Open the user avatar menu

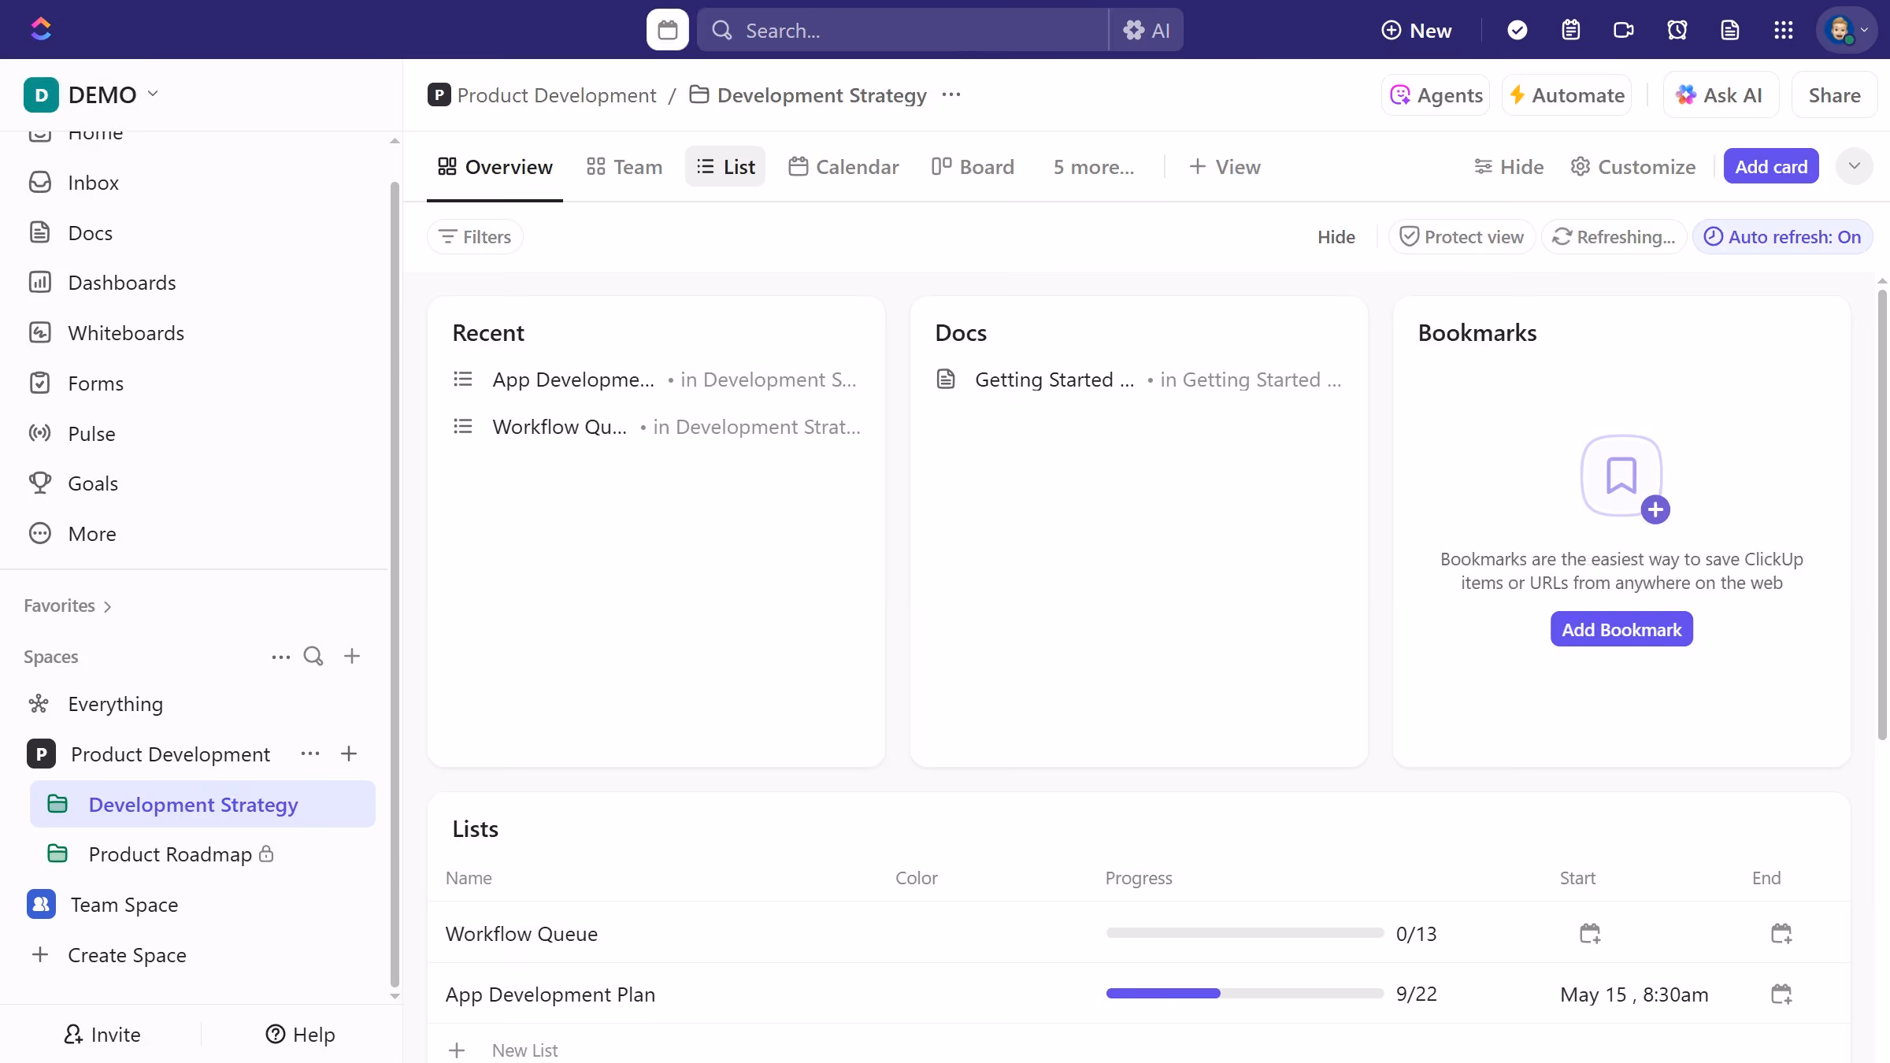(x=1847, y=30)
